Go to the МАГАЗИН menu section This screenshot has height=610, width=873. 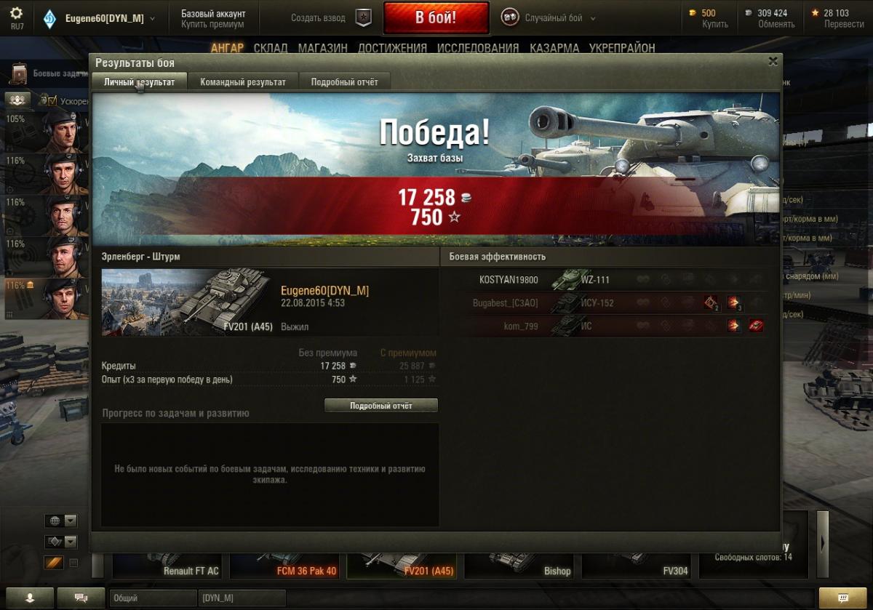(322, 48)
